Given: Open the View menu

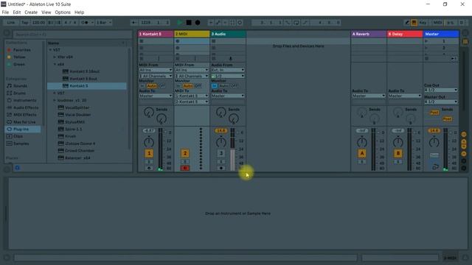Looking at the screenshot, I should point(46,13).
